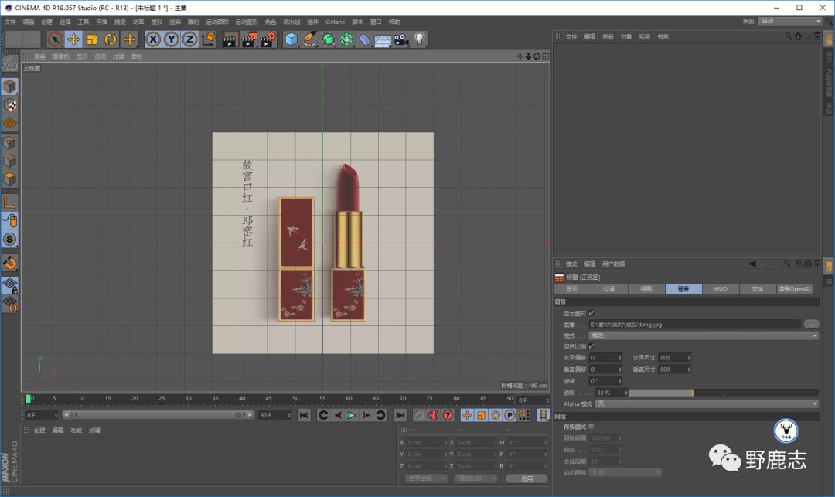835x497 pixels.
Task: Select the Move tool in top toolbar
Action: pyautogui.click(x=74, y=39)
